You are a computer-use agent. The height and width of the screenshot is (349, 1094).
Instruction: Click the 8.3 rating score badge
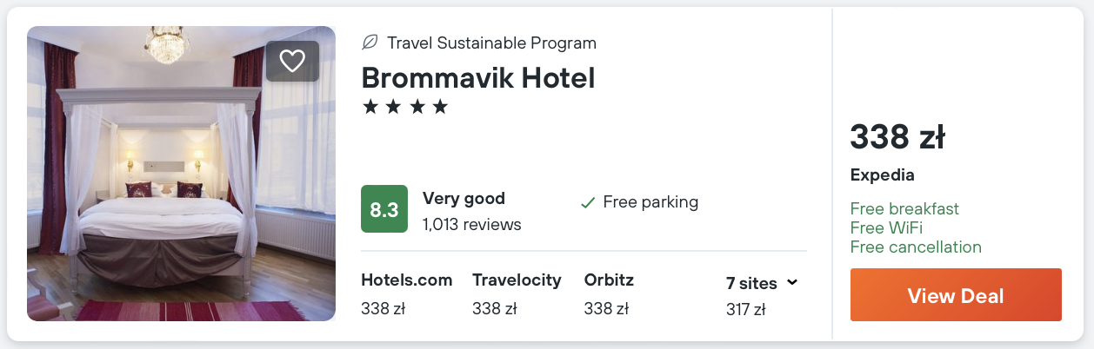coord(384,209)
